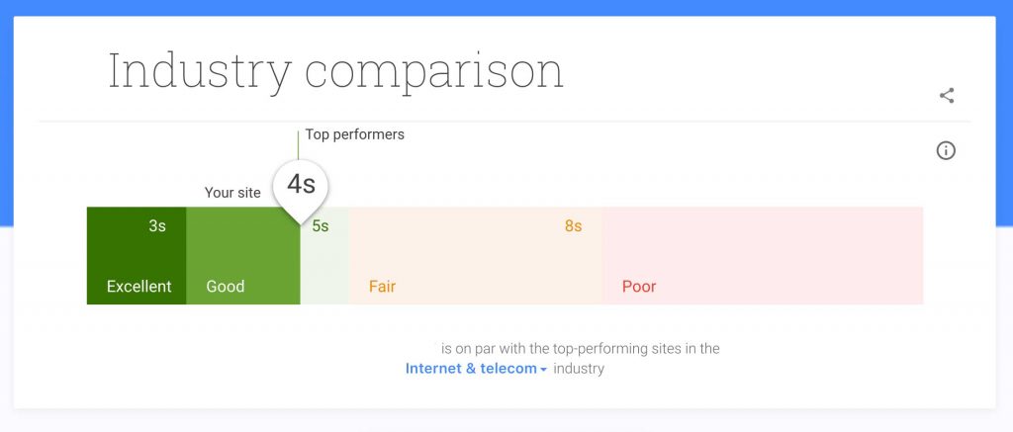Click the Excellent label text
This screenshot has width=1013, height=432.
pyautogui.click(x=138, y=286)
